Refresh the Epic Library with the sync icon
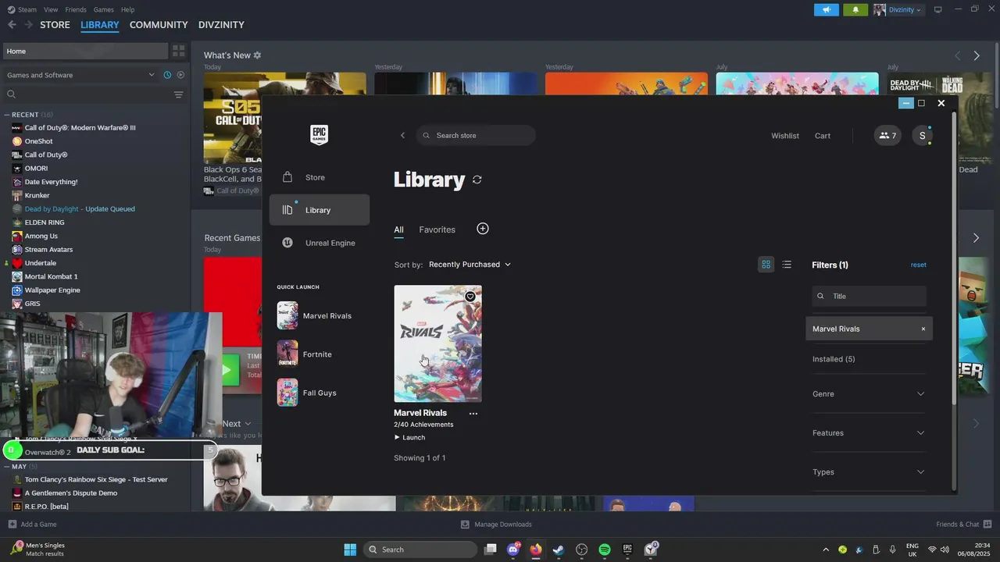The width and height of the screenshot is (1000, 562). coord(477,180)
